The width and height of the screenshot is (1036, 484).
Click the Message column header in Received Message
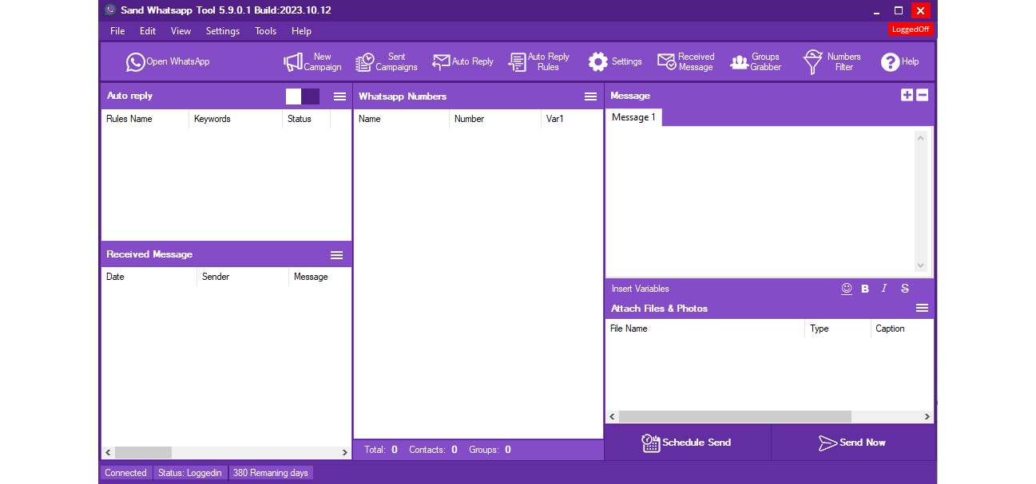point(320,277)
